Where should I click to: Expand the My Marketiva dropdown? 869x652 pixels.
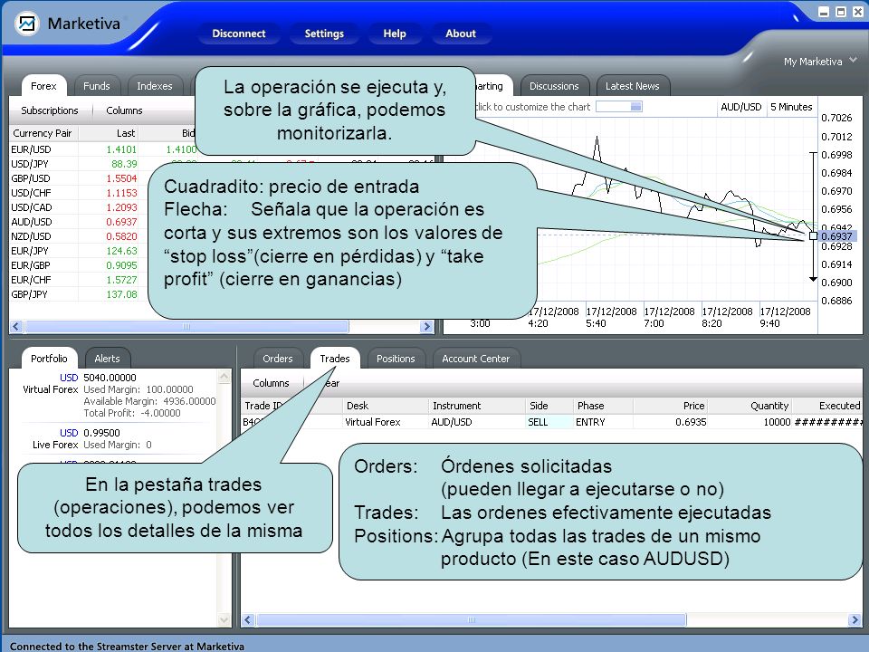[820, 61]
